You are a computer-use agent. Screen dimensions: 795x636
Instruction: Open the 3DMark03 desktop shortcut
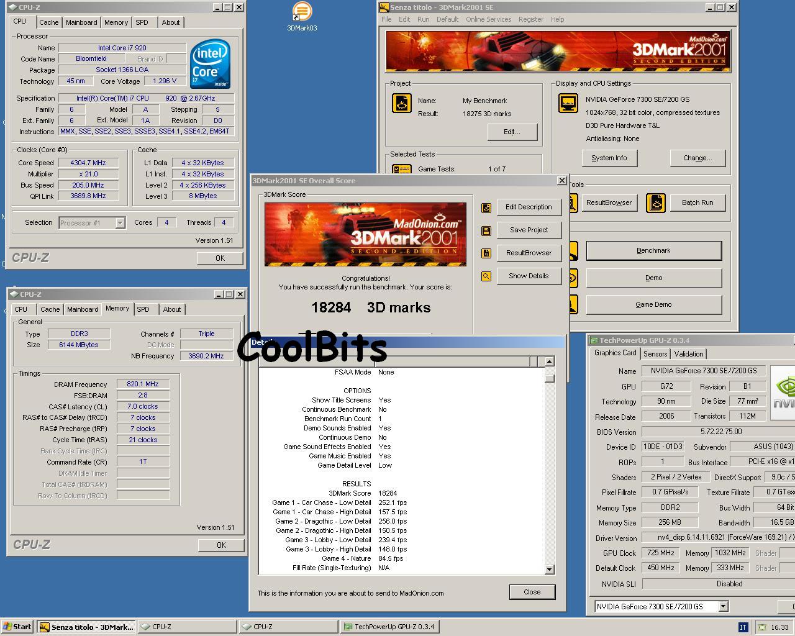point(302,16)
